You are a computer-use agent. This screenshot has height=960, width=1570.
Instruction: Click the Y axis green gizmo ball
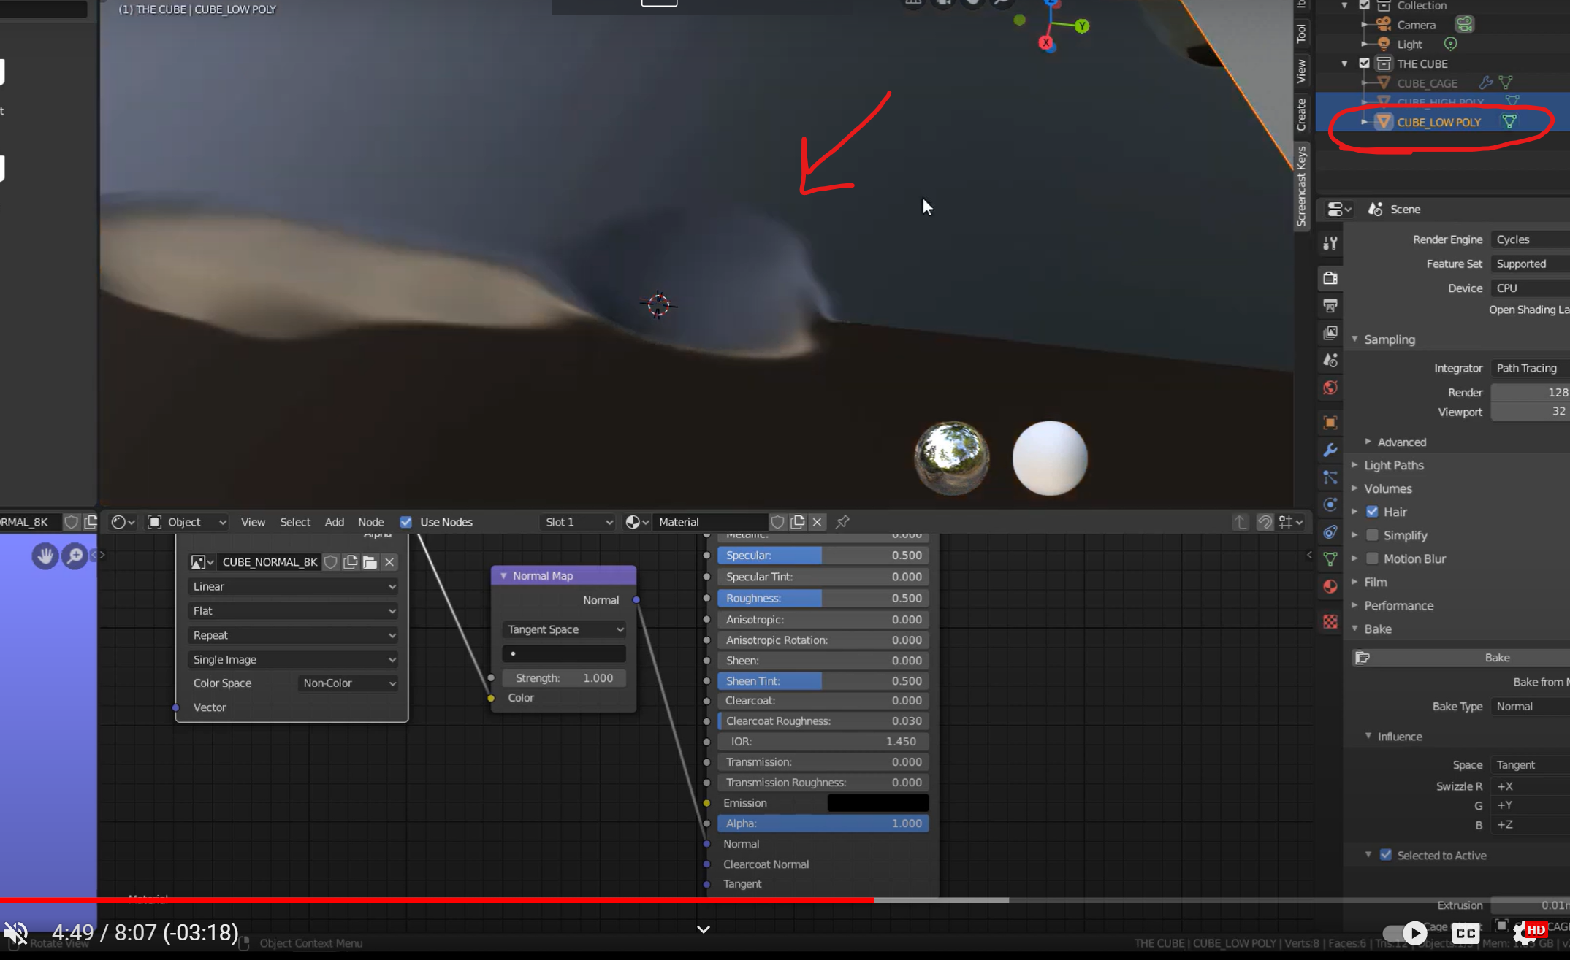(1082, 26)
